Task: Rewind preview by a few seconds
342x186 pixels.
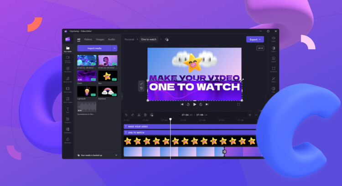Action: pos(188,105)
